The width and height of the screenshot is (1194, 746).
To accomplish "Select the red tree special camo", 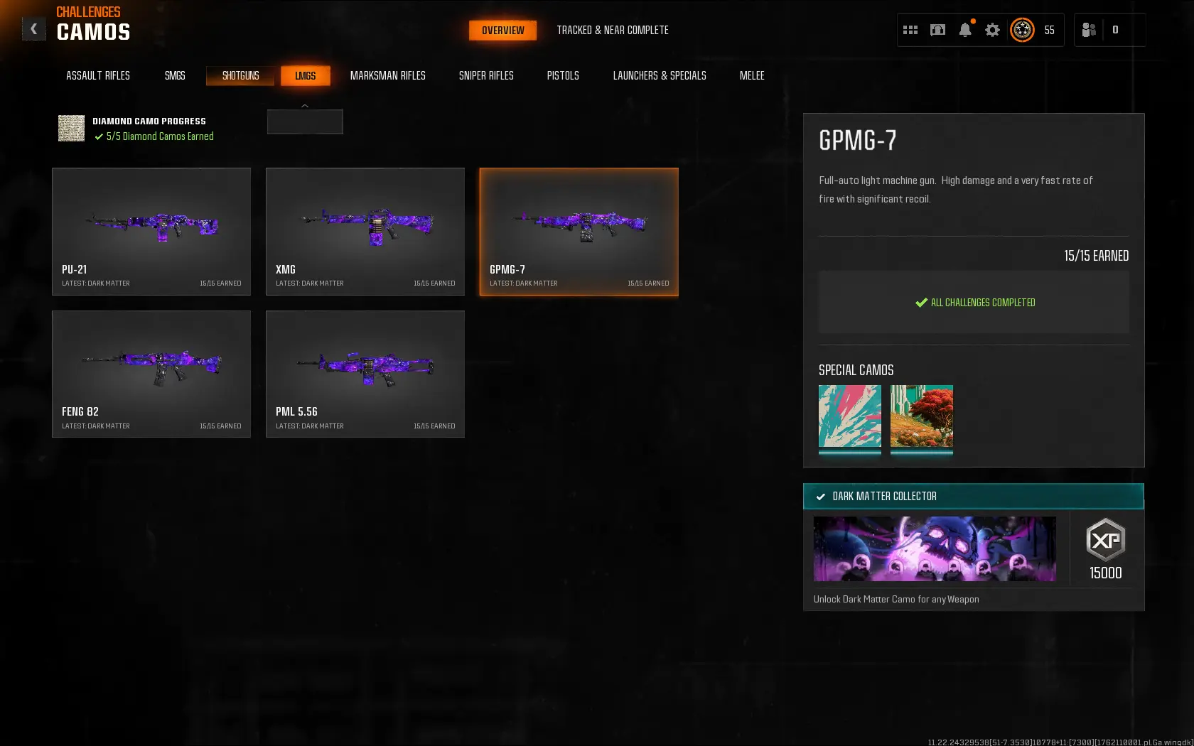I will click(x=921, y=416).
